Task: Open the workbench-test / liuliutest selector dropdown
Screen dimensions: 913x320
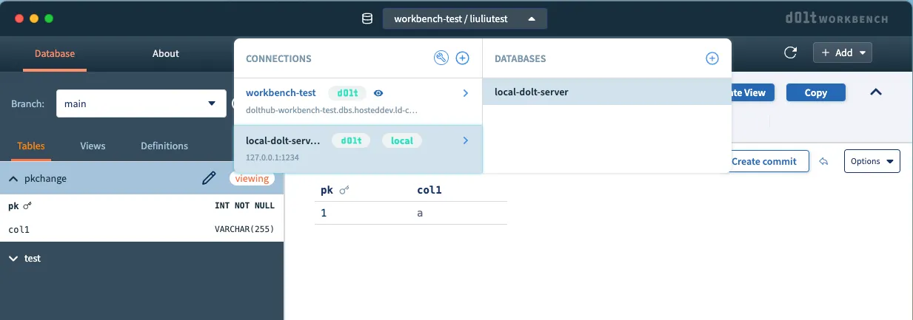Action: [x=464, y=18]
